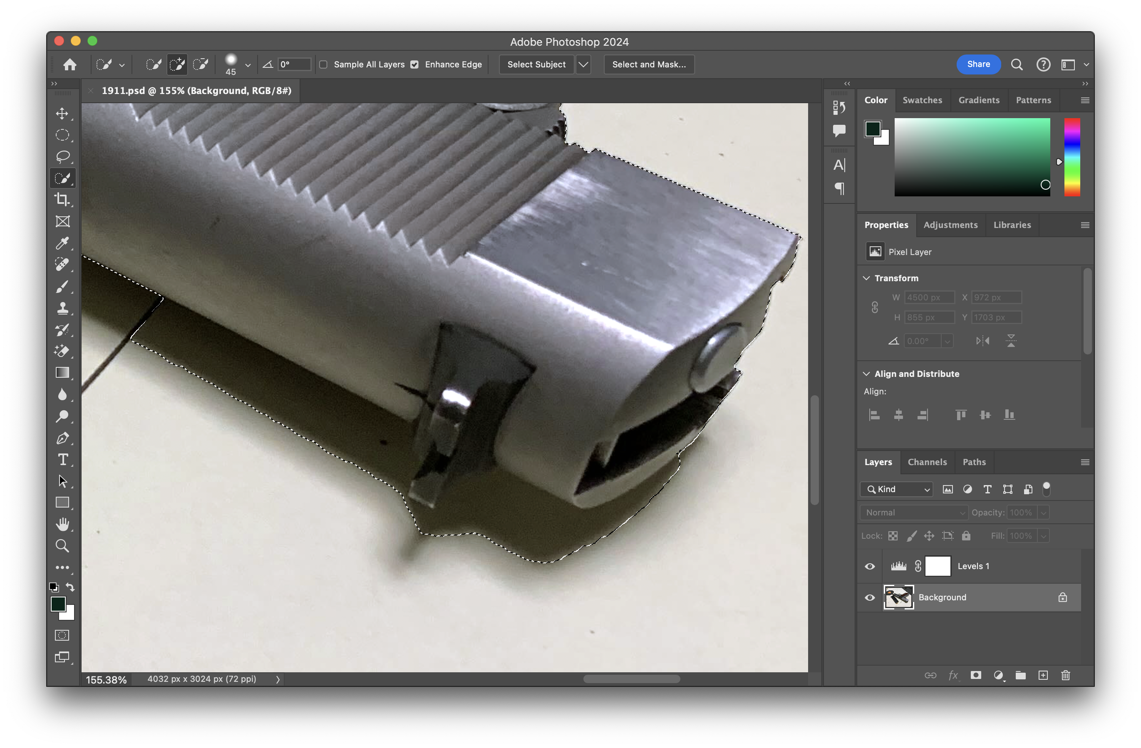1141x748 pixels.
Task: Select the Crop tool
Action: coord(62,199)
